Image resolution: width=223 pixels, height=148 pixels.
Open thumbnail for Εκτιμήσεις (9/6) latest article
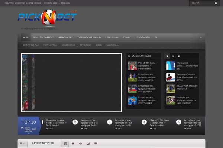pos(132,89)
